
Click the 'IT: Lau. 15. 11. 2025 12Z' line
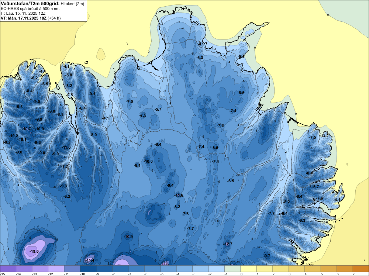23,13
